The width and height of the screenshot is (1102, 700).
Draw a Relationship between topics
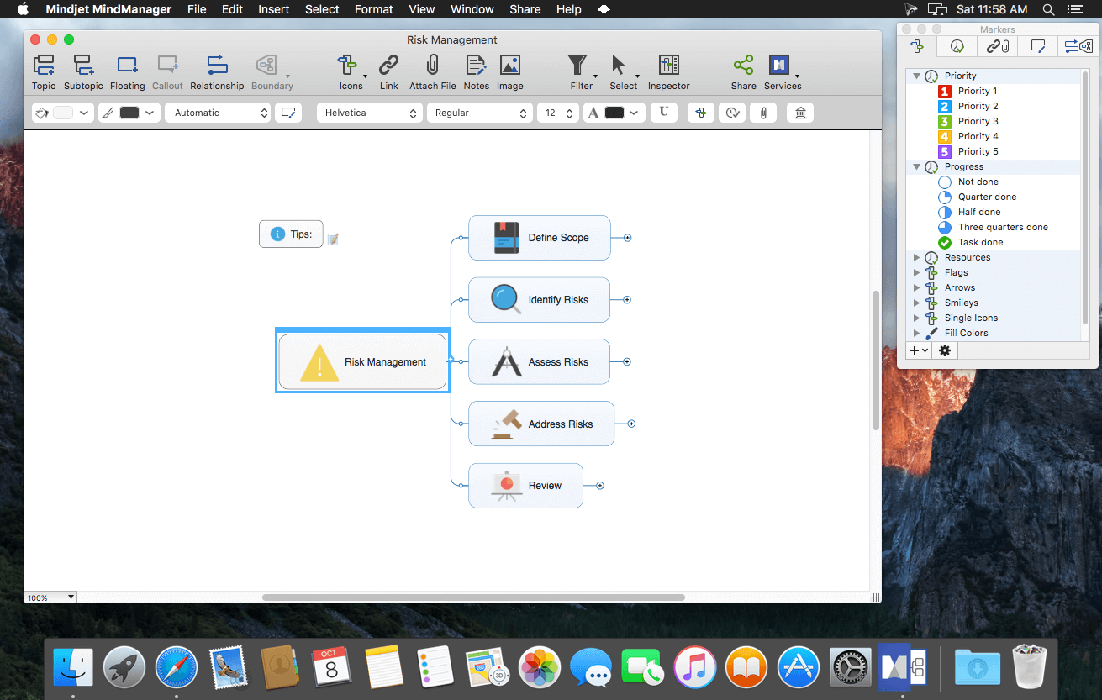pos(217,72)
